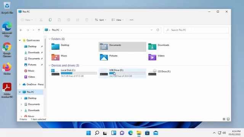Select the CD Drive (F:)
Screen dimensions: 244x137
(170, 73)
